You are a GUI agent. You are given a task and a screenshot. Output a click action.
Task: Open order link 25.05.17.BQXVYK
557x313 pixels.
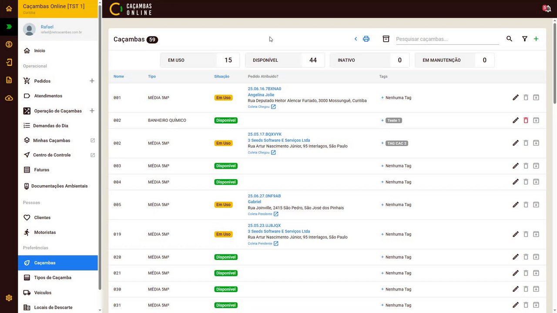[265, 134]
